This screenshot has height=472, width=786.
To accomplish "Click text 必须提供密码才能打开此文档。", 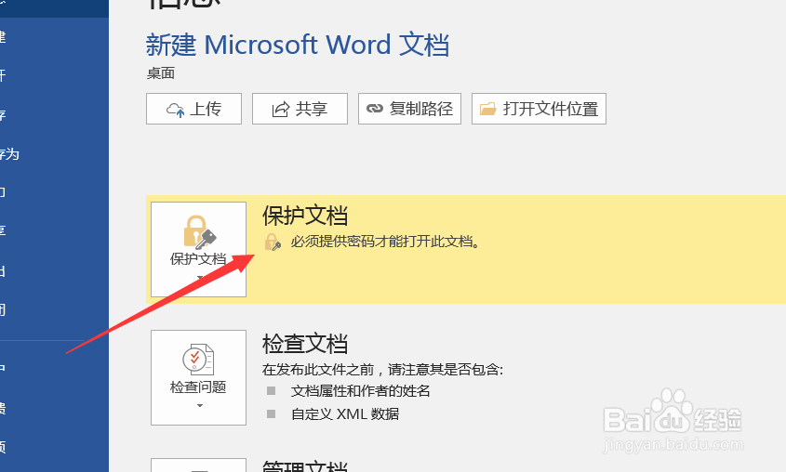I will pyautogui.click(x=385, y=242).
